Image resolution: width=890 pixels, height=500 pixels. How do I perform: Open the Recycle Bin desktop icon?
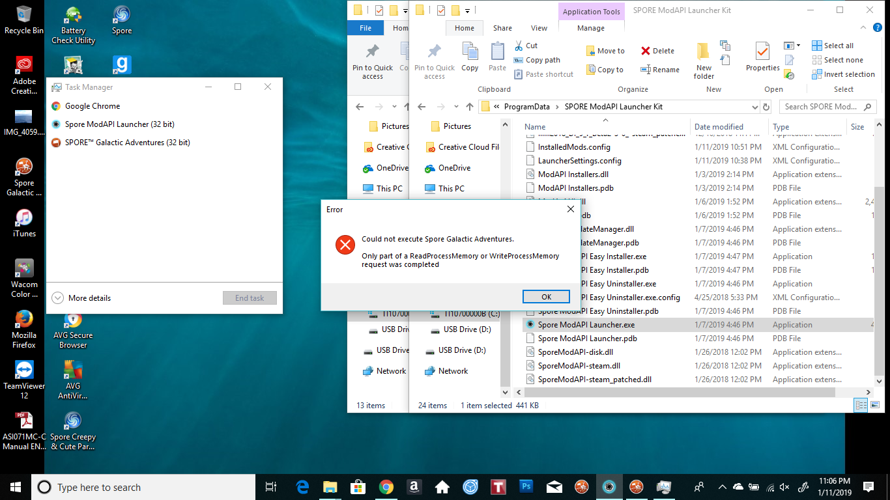click(24, 20)
